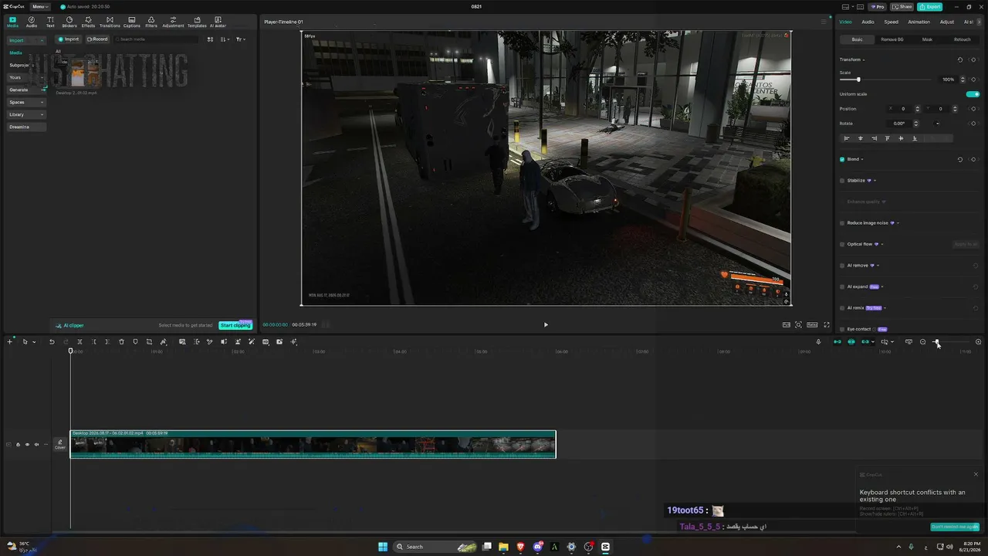Click the Undo icon in timeline toolbar
This screenshot has width=988, height=556.
pyautogui.click(x=52, y=341)
